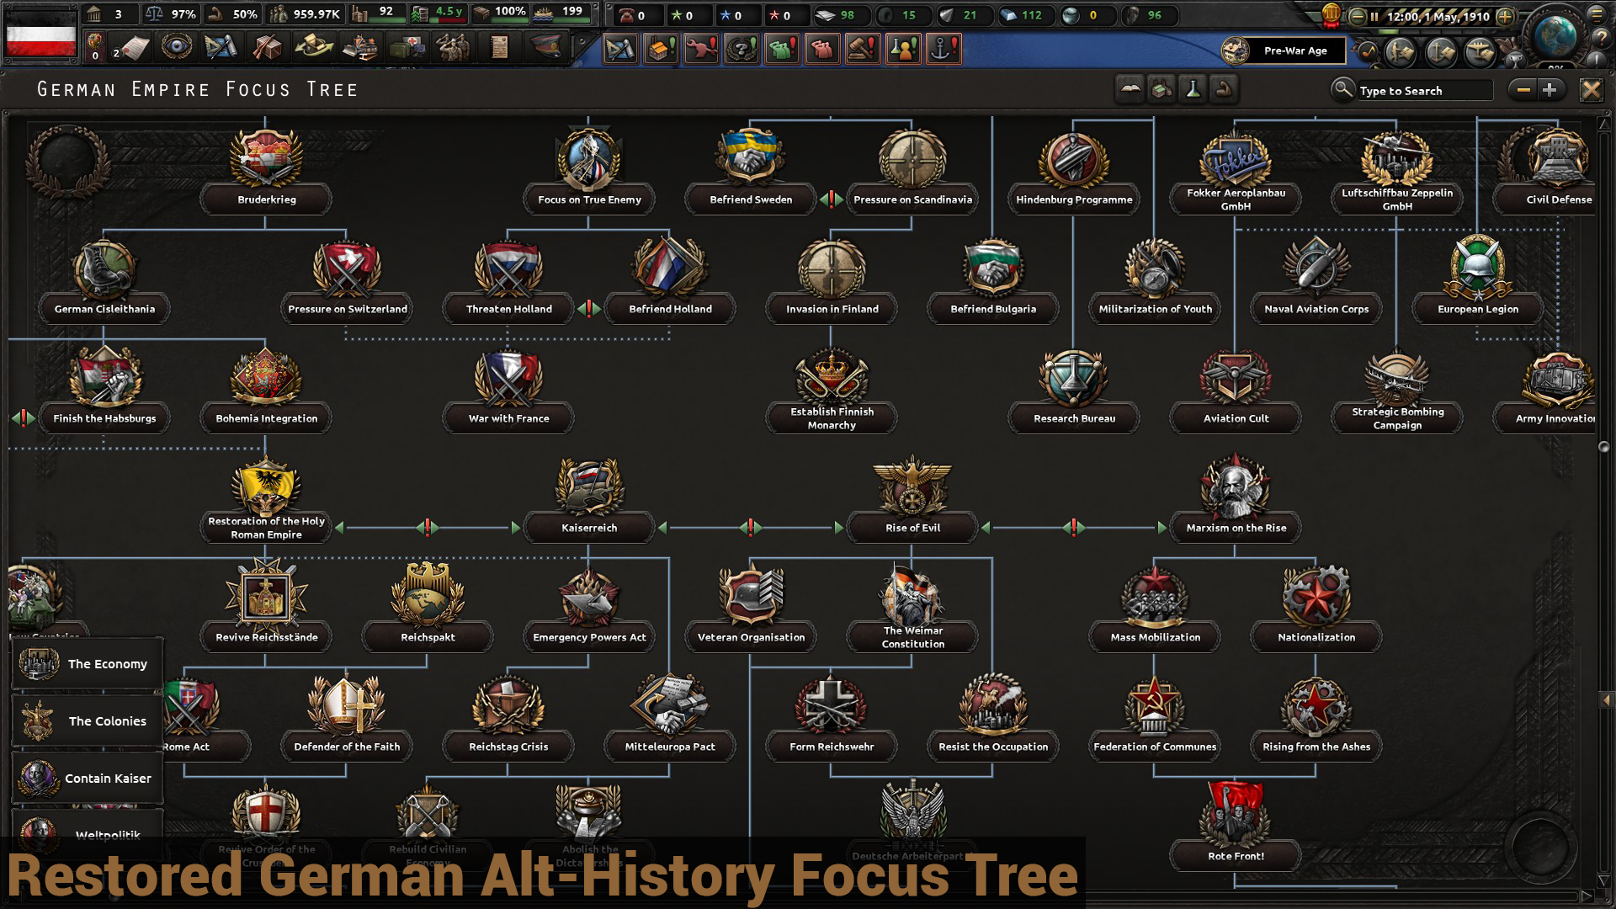
Task: Zoom in focus tree with plus
Action: 1550,89
